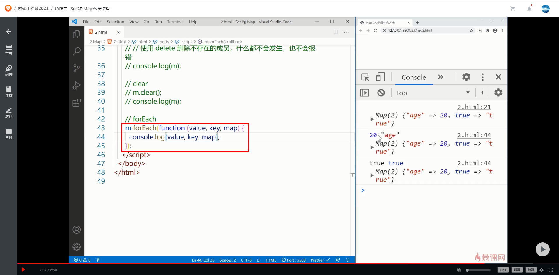Expand Map(2) object under true true log
The image size is (559, 275).
point(372,175)
